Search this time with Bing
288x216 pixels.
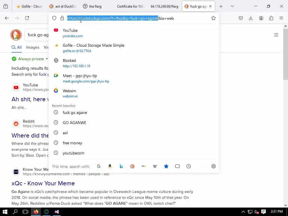point(121,166)
